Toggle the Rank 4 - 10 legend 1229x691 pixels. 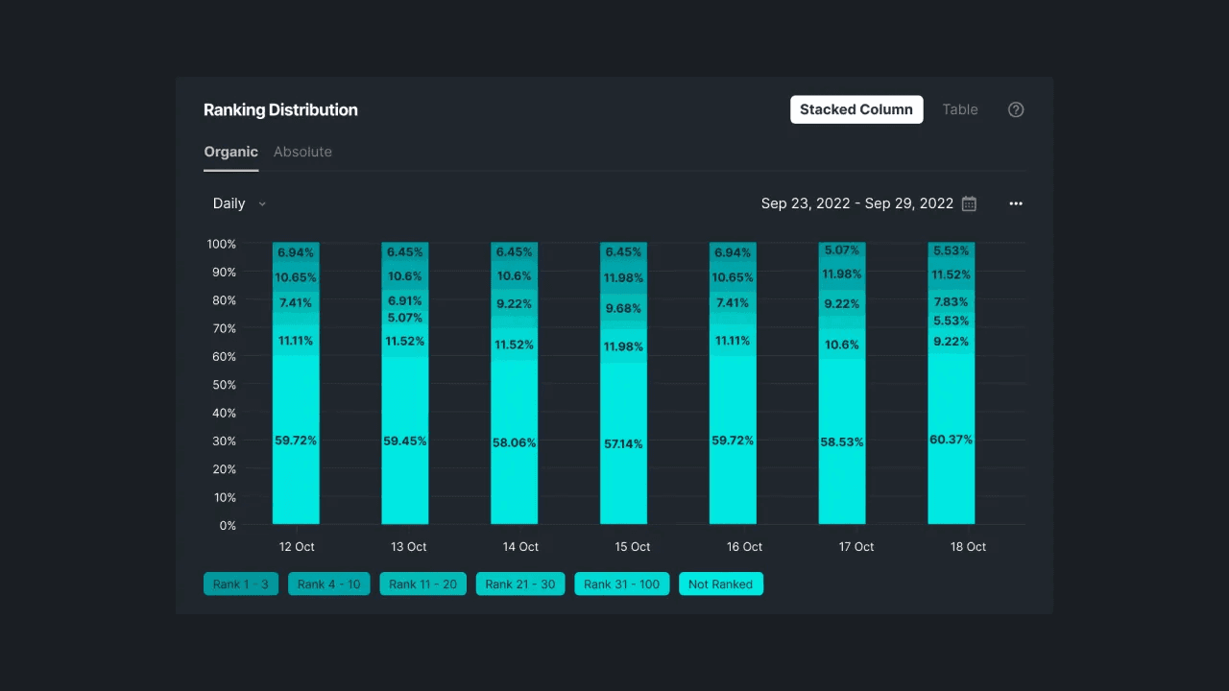328,584
